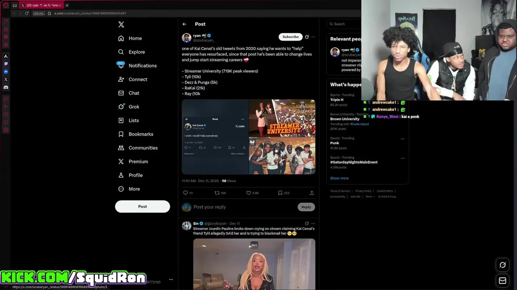This screenshot has width=517, height=290.
Task: Expand the footer More menu
Action: [x=370, y=197]
